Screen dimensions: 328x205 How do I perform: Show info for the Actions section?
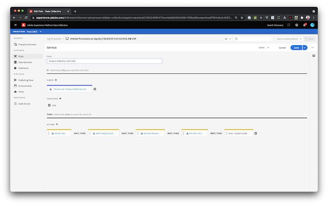tap(57, 125)
